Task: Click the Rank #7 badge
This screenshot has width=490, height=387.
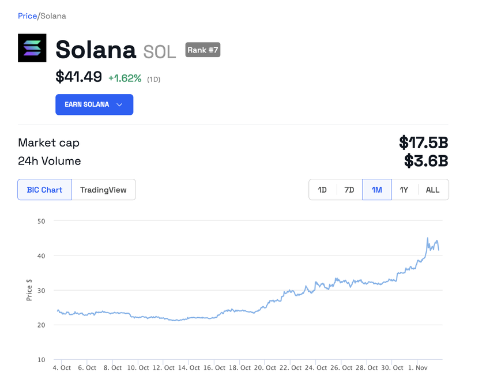Action: point(202,50)
